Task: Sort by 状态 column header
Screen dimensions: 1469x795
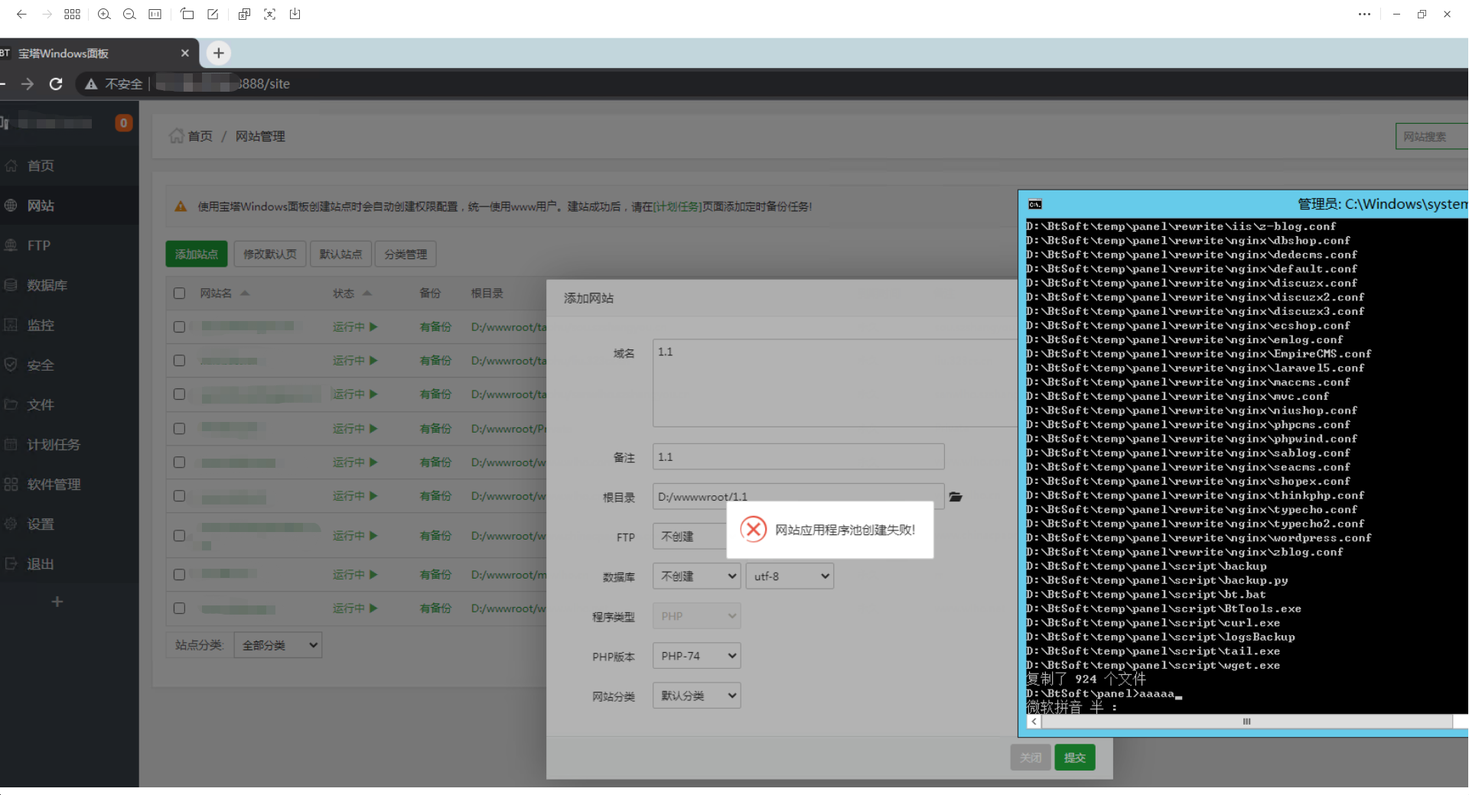Action: point(352,293)
